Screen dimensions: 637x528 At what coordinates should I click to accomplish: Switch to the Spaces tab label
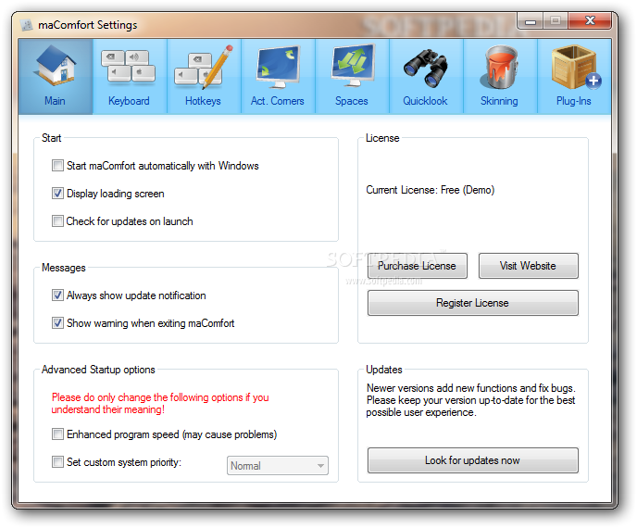[x=352, y=101]
